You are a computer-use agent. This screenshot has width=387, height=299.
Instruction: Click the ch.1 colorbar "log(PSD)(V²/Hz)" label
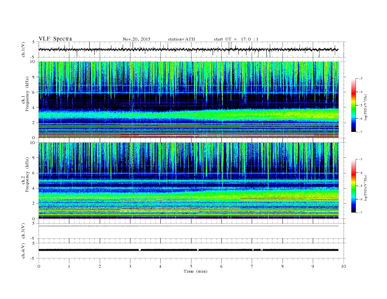365,107
